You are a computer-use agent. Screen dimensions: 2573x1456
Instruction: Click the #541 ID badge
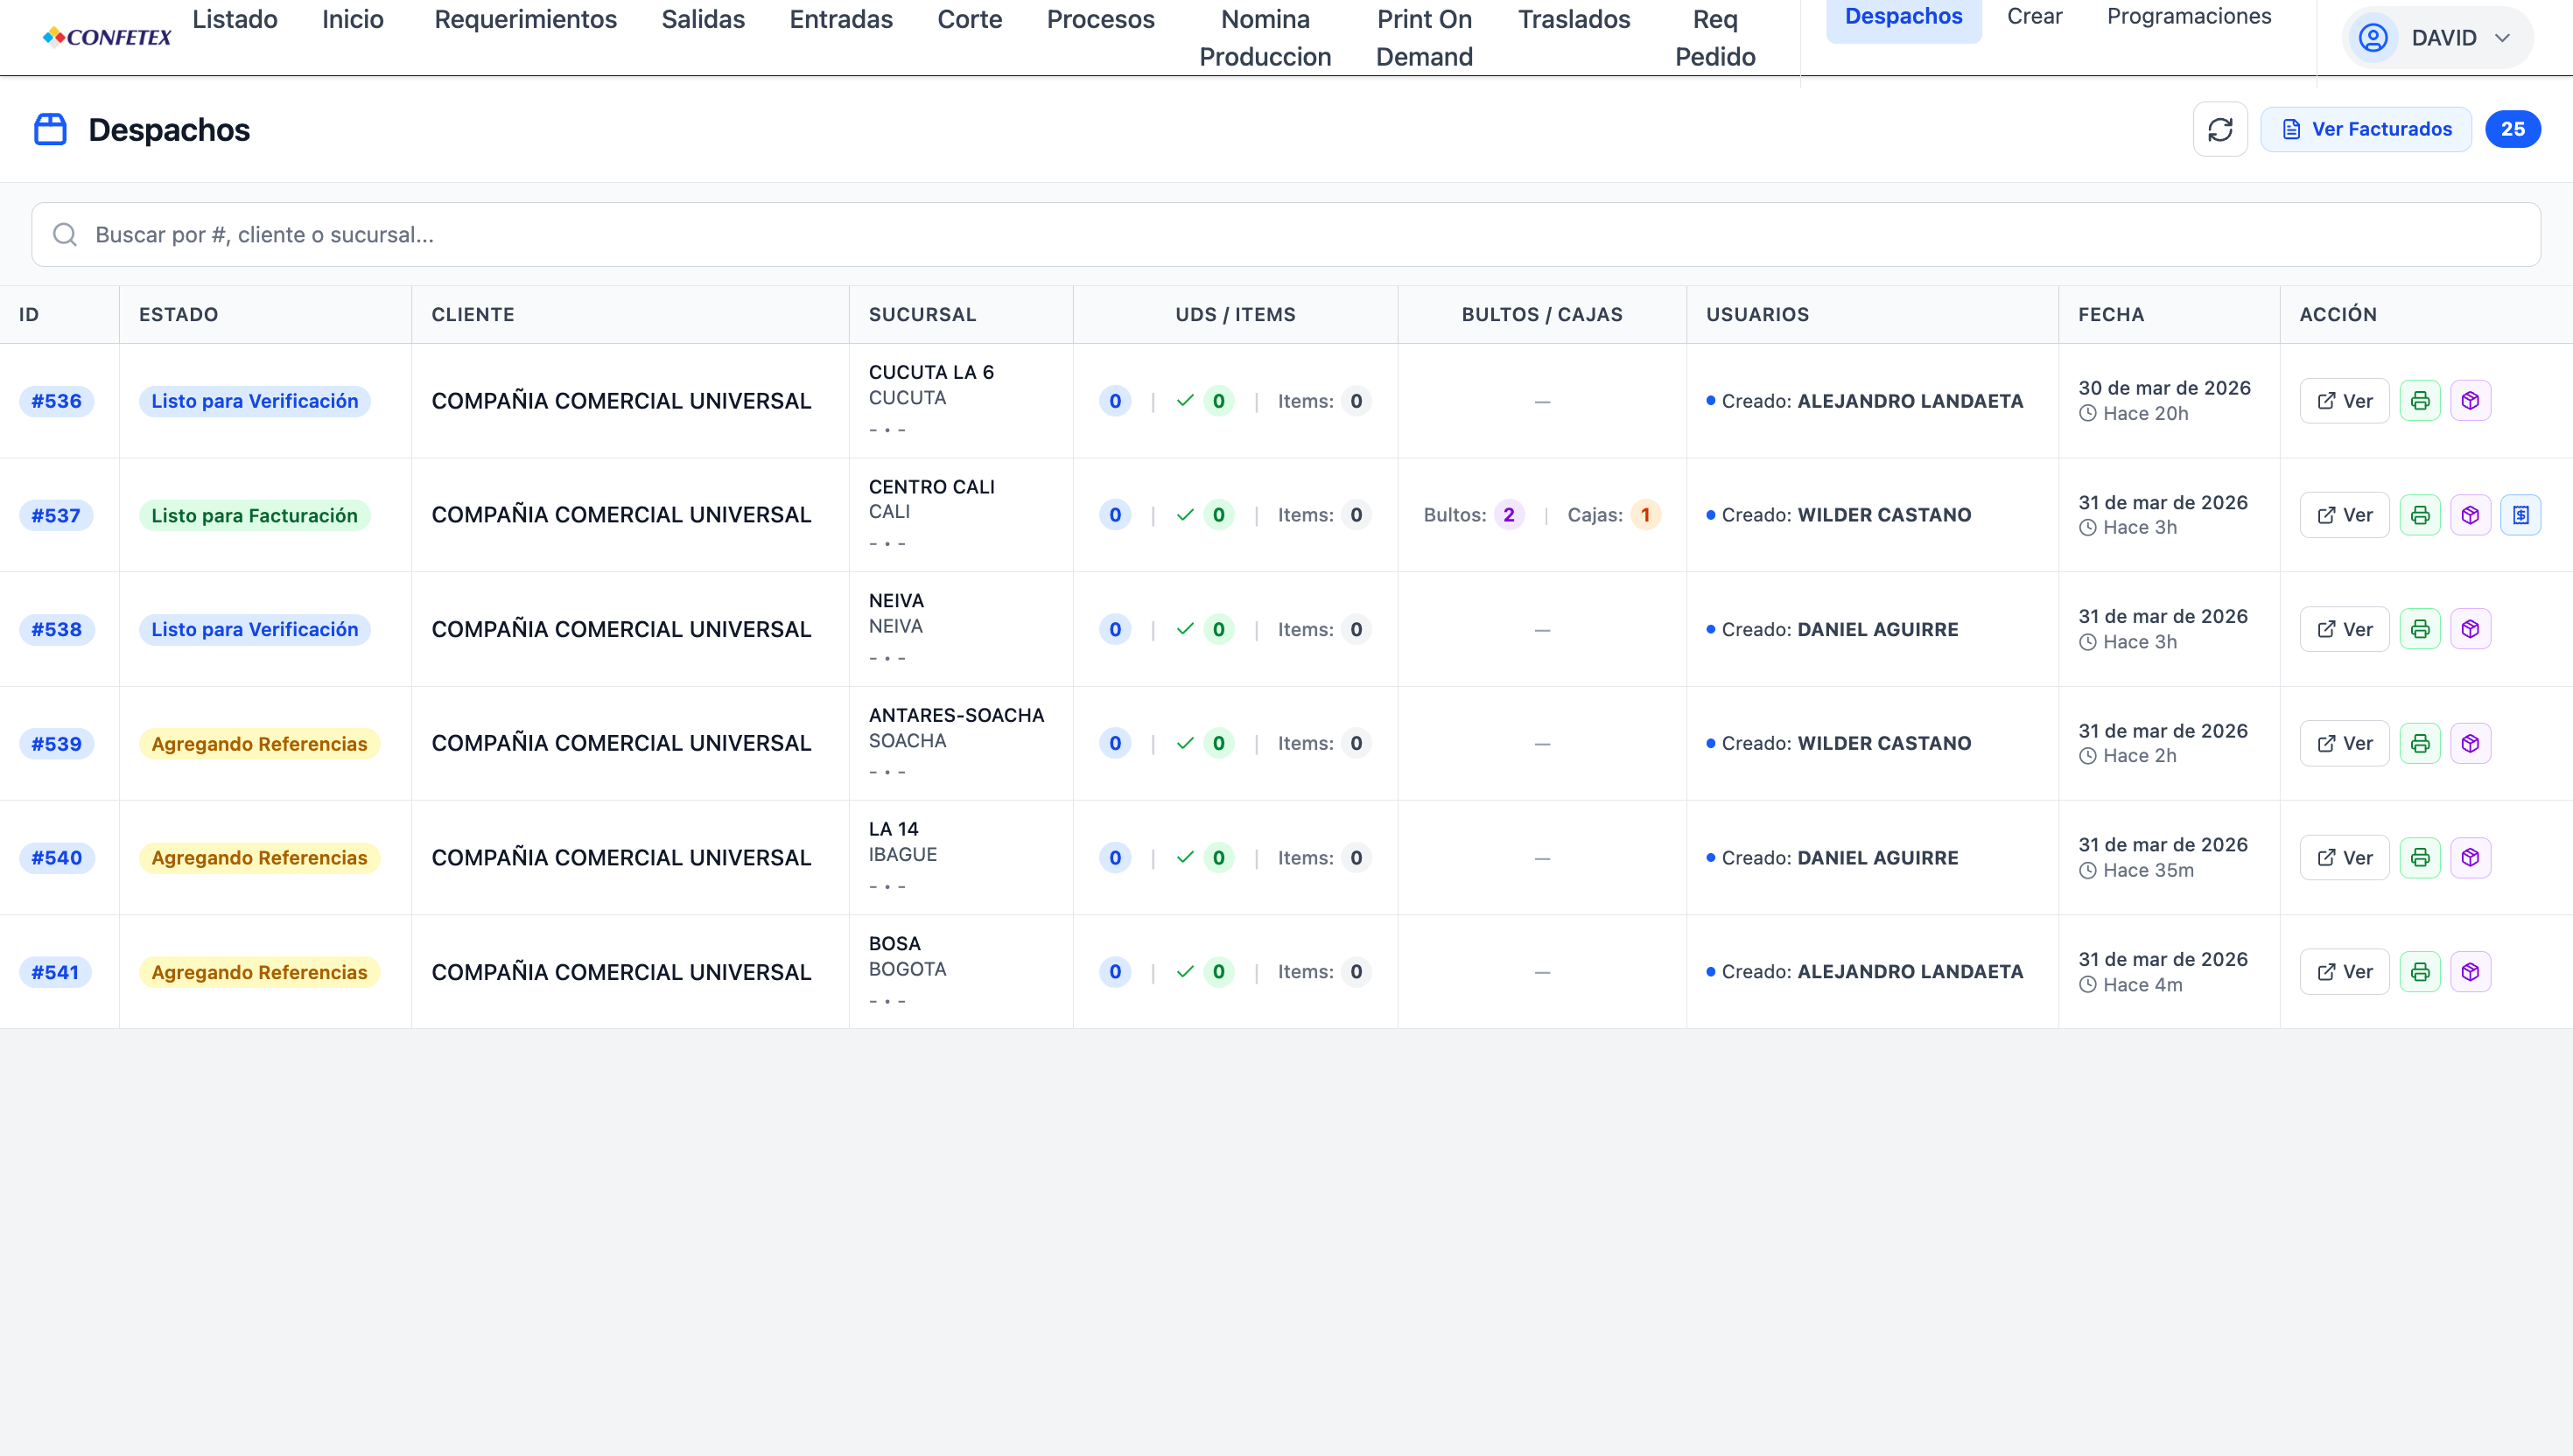click(x=55, y=971)
